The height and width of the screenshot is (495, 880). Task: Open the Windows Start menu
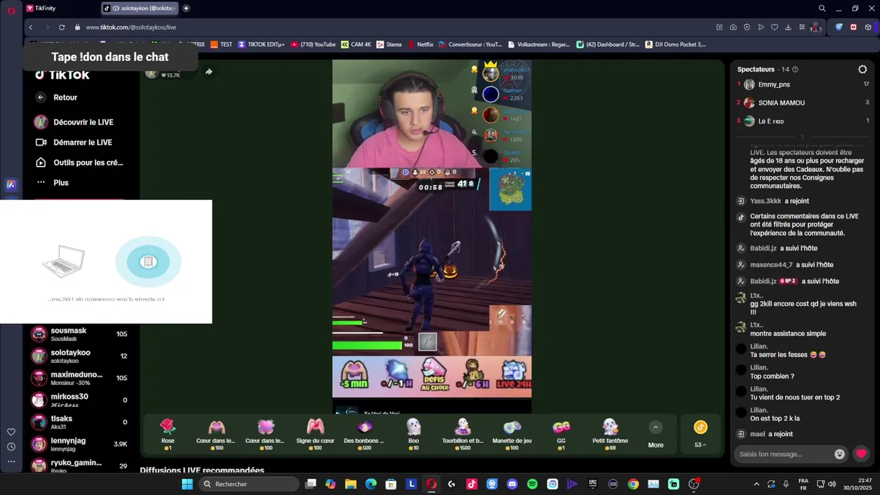(x=187, y=484)
